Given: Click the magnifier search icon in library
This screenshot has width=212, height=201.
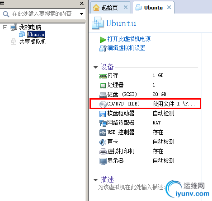Looking at the screenshot, I should (x=6, y=14).
